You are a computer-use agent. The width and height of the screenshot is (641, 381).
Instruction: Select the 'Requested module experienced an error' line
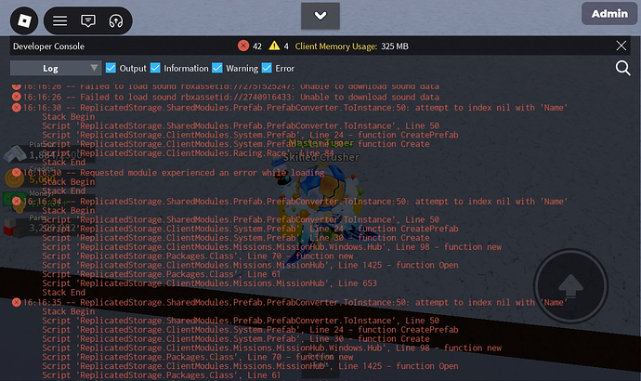click(174, 173)
